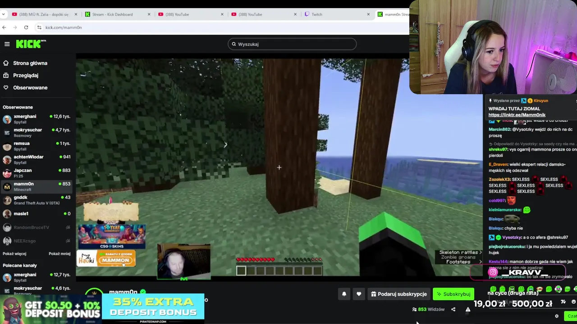Click the report warning triangle icon
The height and width of the screenshot is (324, 577).
(468, 309)
